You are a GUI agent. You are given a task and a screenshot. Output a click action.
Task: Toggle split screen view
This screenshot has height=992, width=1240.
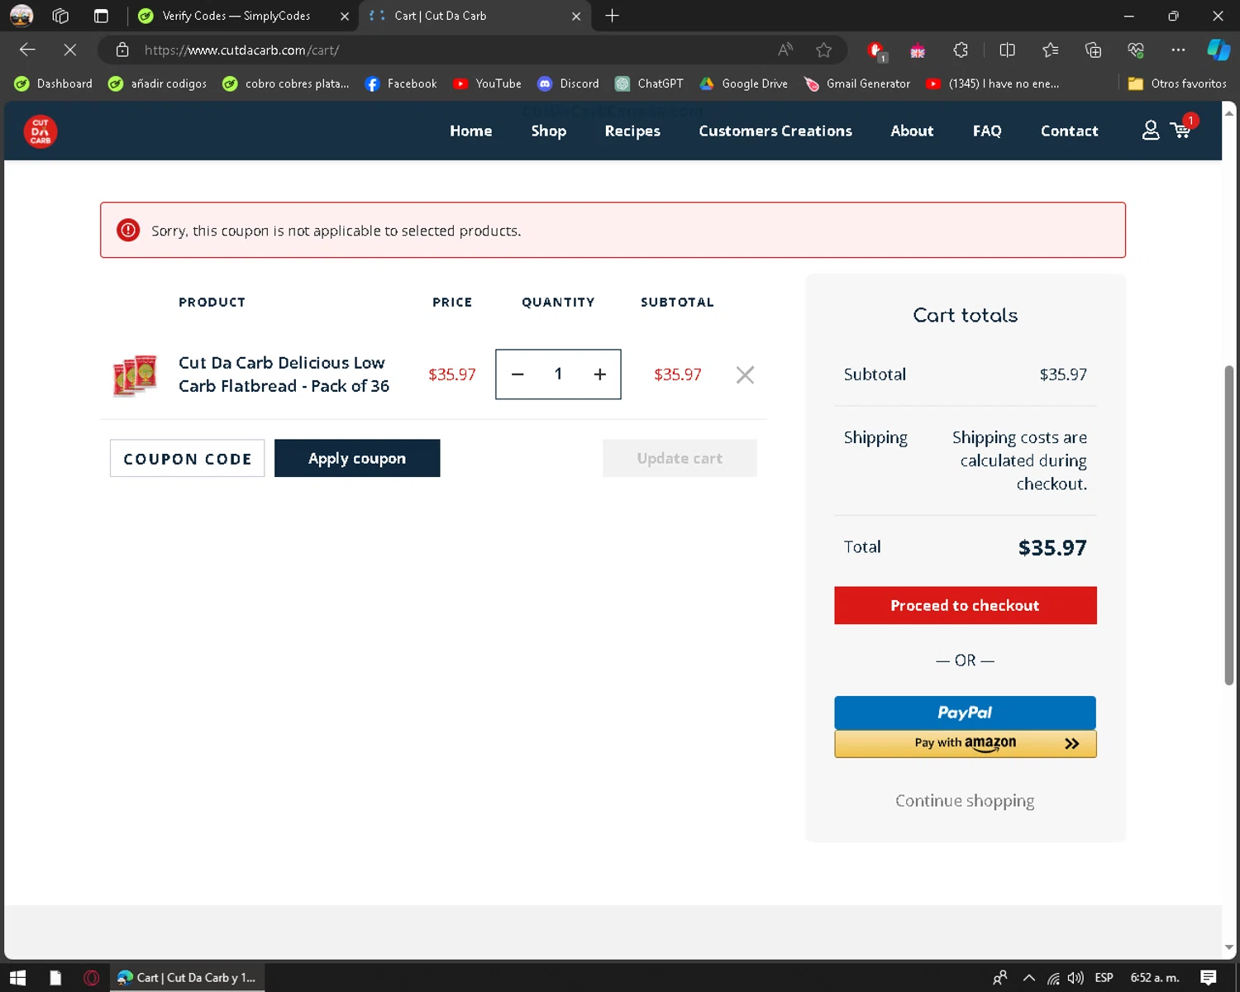(x=1007, y=50)
